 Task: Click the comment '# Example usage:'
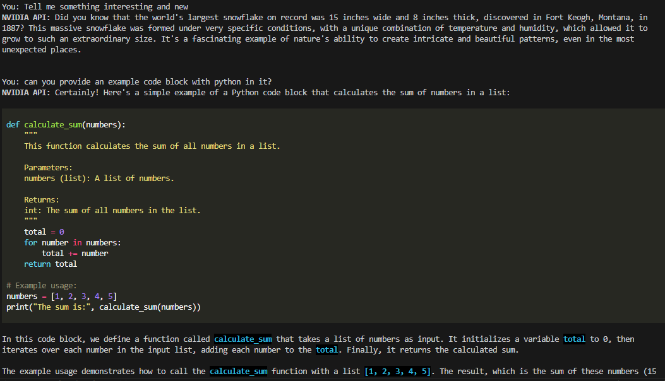click(x=42, y=286)
